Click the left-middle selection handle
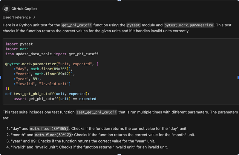 [x=1, y=77]
